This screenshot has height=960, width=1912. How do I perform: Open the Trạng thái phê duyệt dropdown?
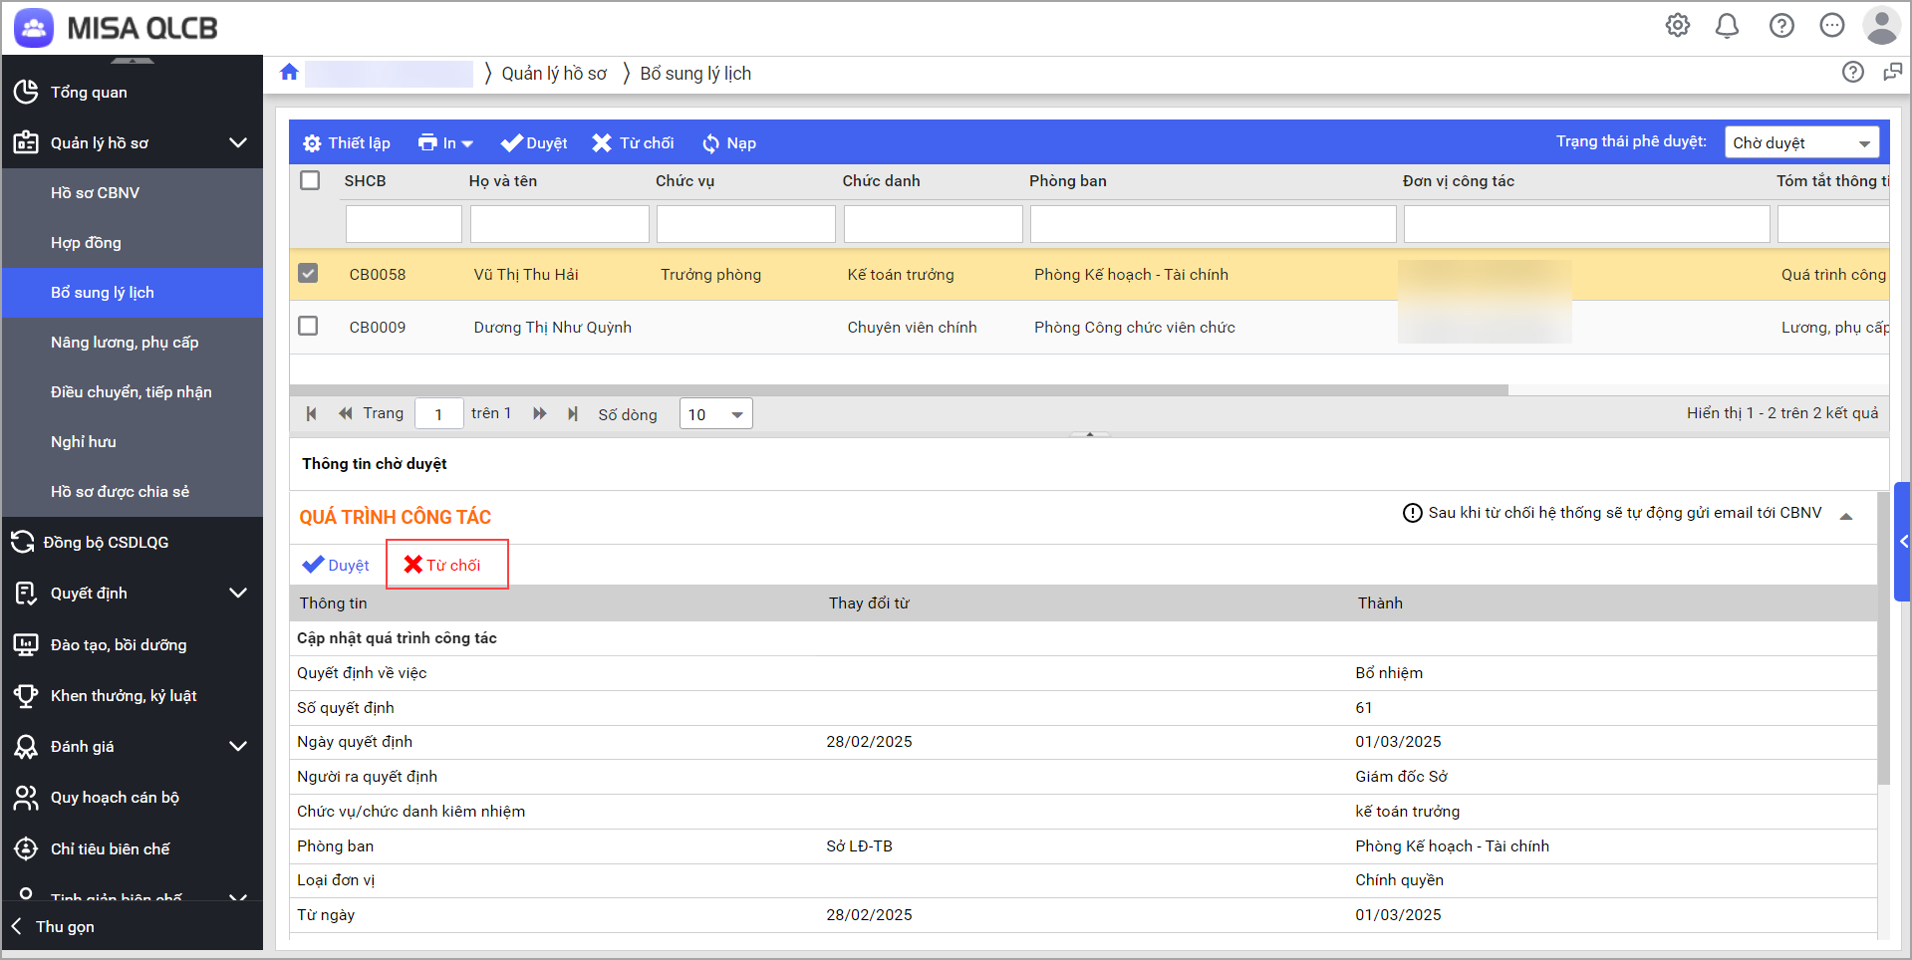1800,142
